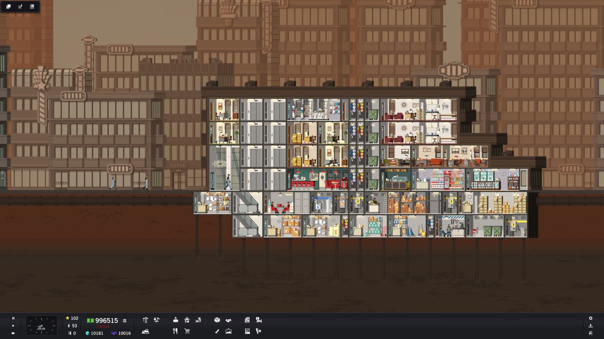
Task: Open the prestige star rating 102
Action: click(x=72, y=318)
